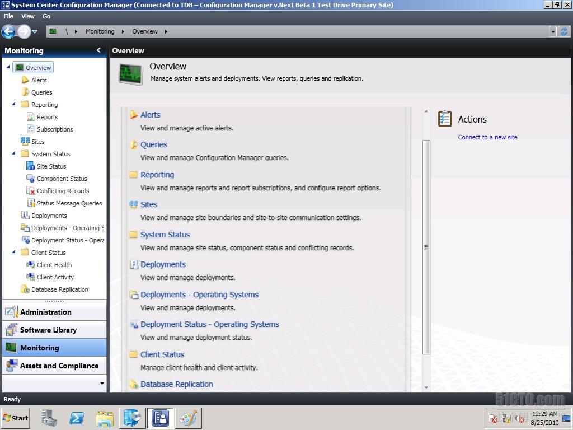Image resolution: width=573 pixels, height=430 pixels.
Task: Open the View menu
Action: pos(28,16)
